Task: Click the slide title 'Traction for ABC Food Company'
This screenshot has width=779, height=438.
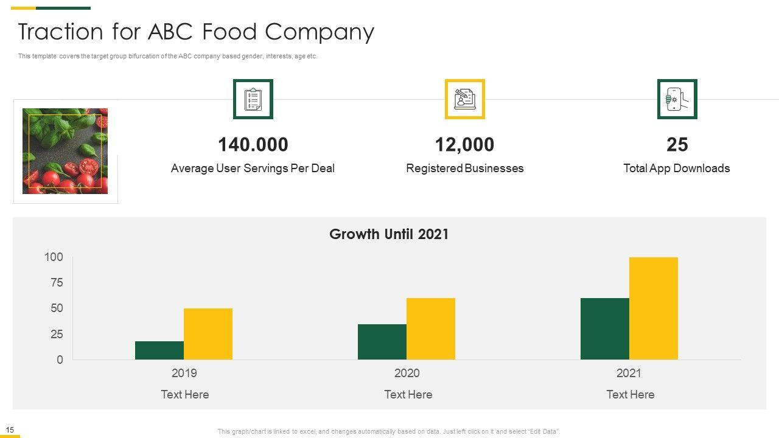Action: (x=196, y=32)
